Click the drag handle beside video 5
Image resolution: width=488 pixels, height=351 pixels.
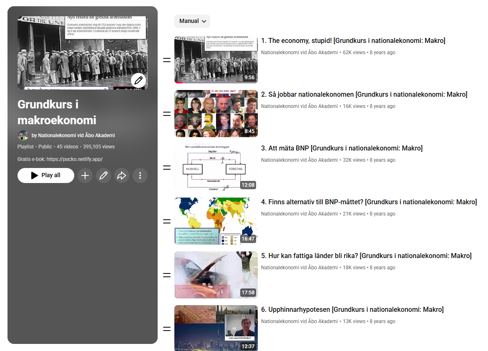(167, 275)
